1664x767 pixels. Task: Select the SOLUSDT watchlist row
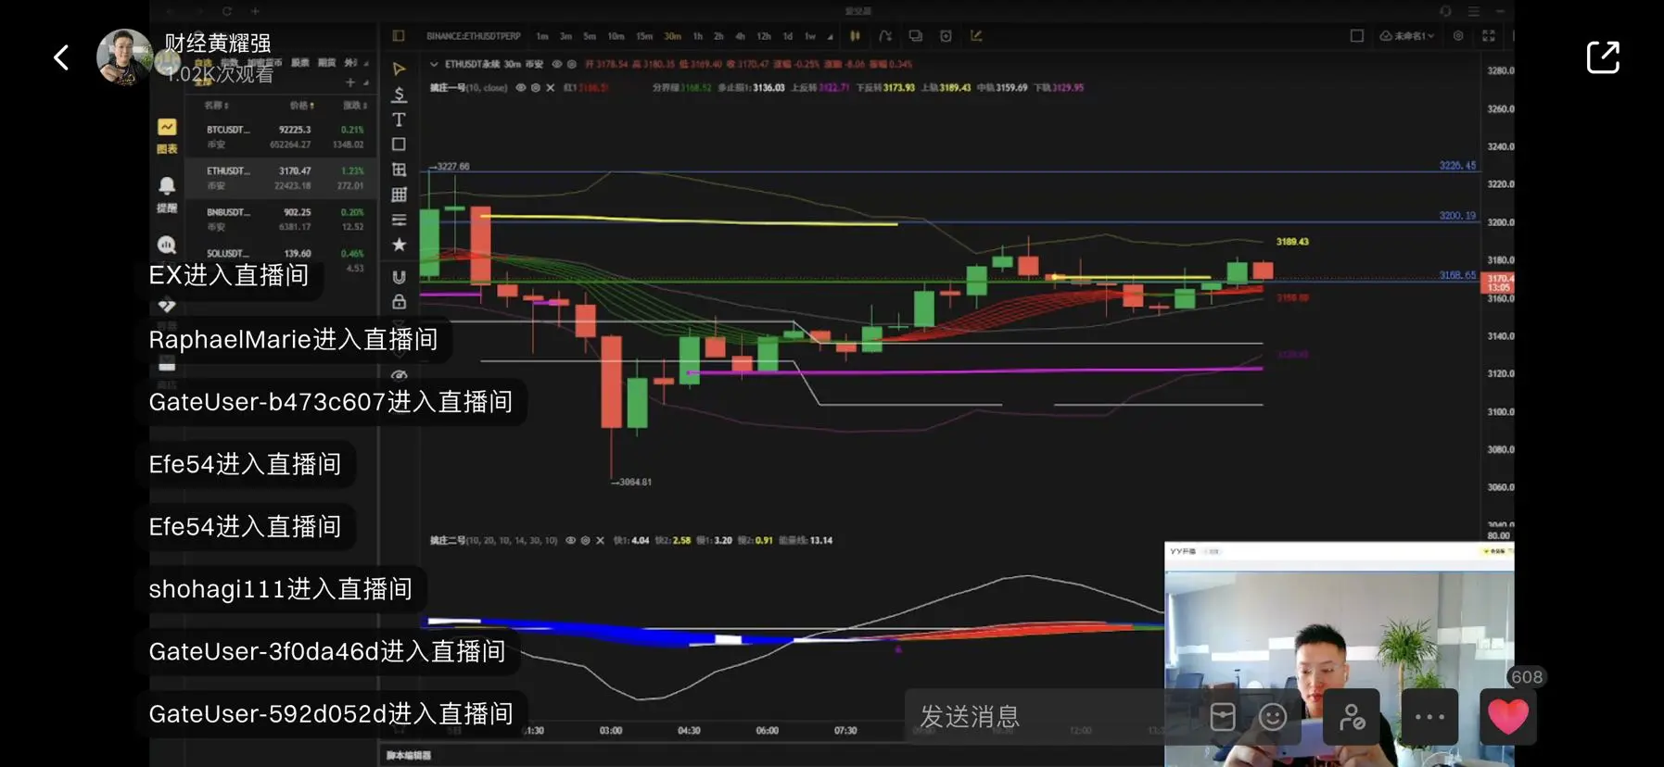point(281,258)
